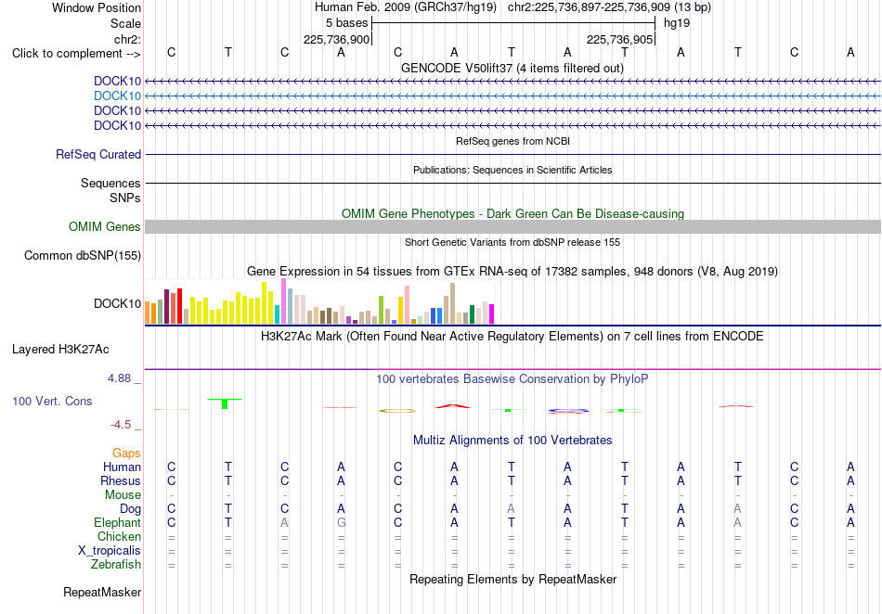The image size is (882, 614).
Task: Click the blue oval PhyloP conservation mark
Action: 568,411
